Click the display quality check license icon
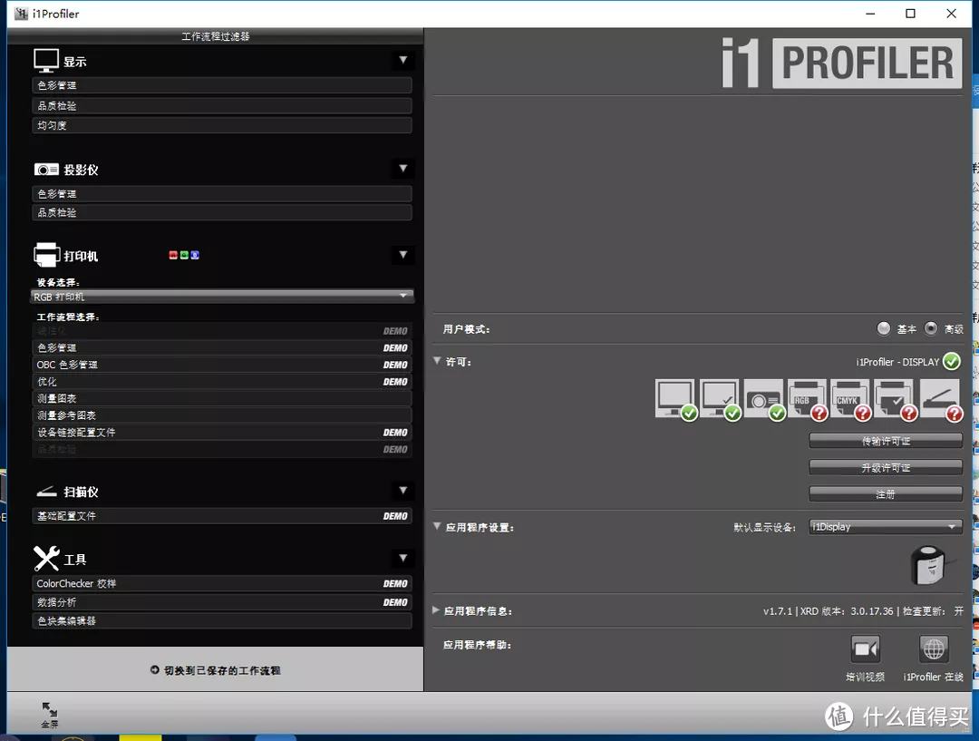The height and width of the screenshot is (741, 979). [x=720, y=398]
